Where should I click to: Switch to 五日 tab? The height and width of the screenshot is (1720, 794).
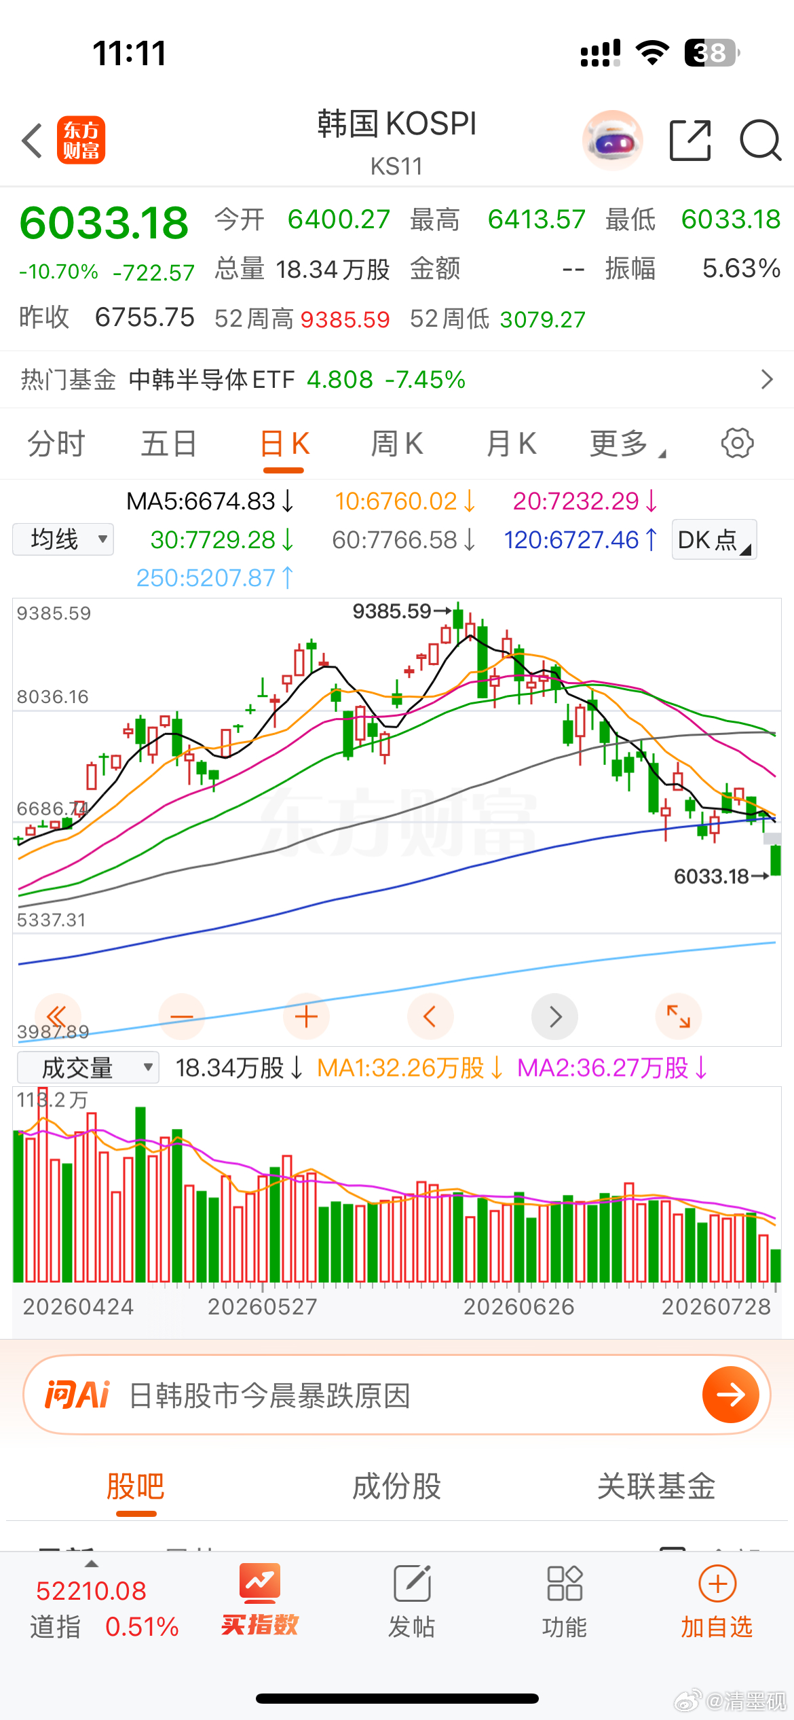169,444
